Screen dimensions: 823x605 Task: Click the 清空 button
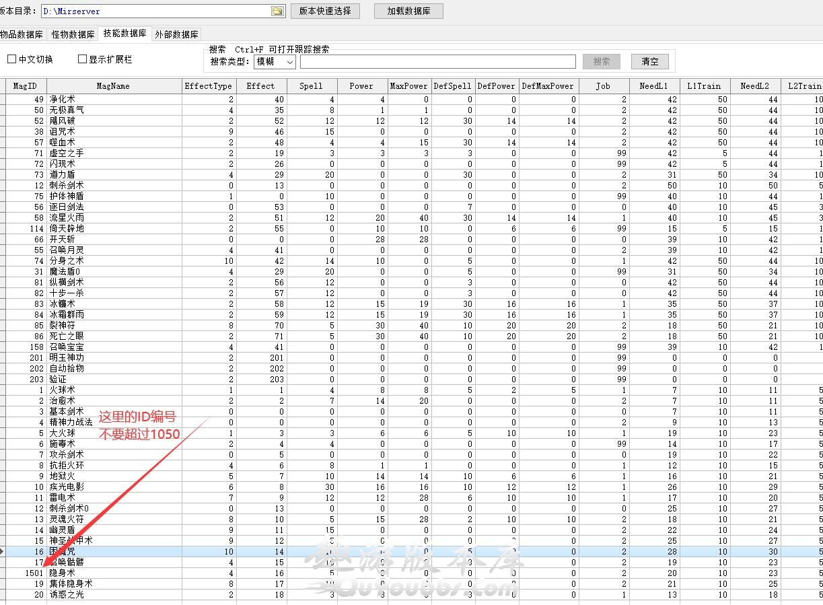[649, 61]
